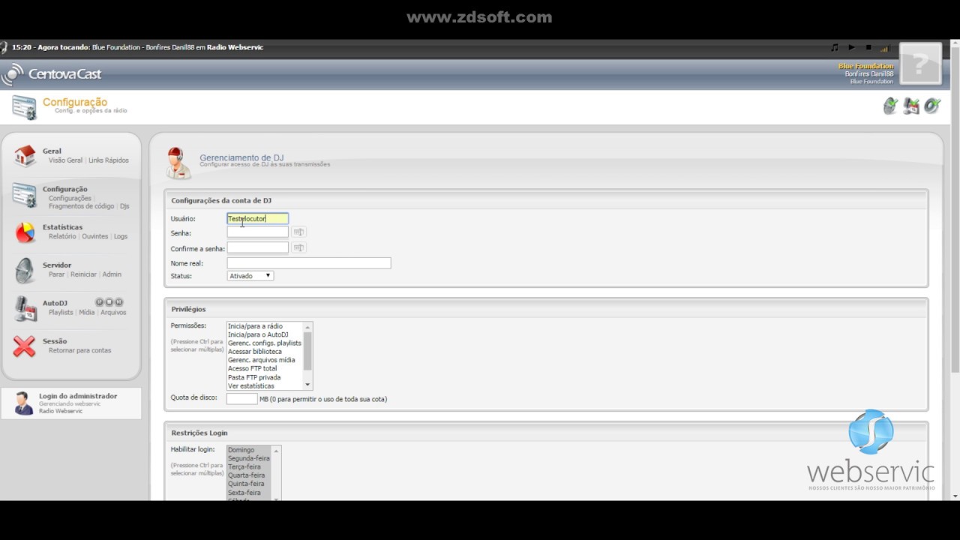Click the Configuração sidebar window icon

pos(24,195)
